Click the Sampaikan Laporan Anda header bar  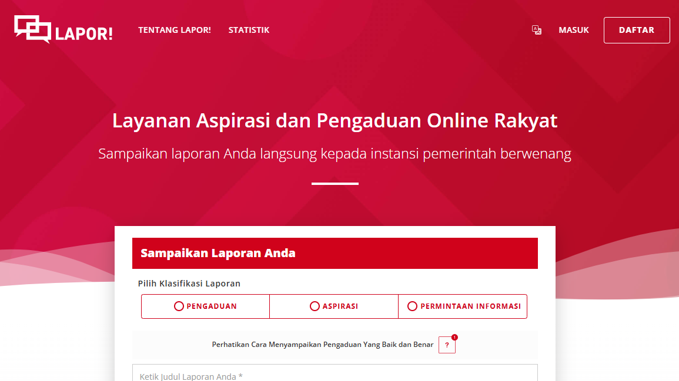(x=335, y=254)
